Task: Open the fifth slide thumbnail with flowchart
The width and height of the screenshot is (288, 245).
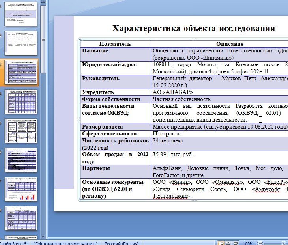Action: pyautogui.click(x=21, y=131)
